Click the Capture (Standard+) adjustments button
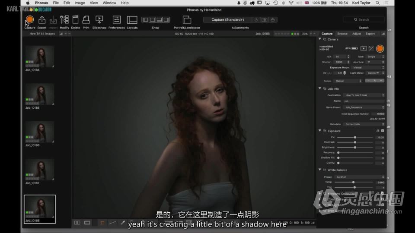Image resolution: width=415 pixels, height=233 pixels. tap(228, 19)
